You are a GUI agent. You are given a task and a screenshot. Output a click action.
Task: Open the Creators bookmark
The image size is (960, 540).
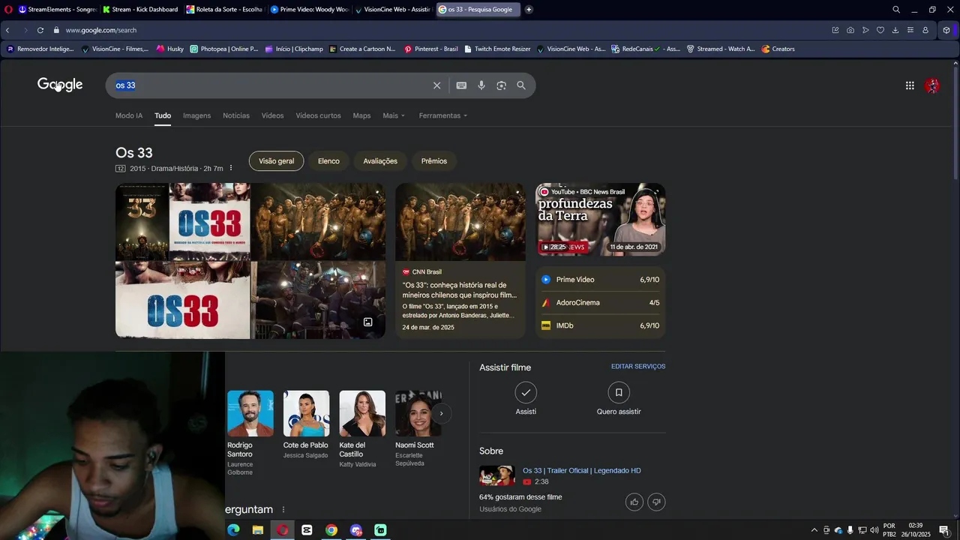[x=778, y=49]
